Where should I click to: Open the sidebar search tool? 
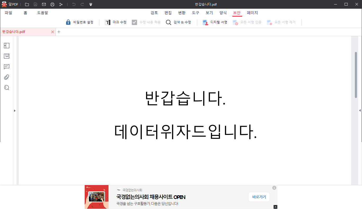click(x=6, y=88)
